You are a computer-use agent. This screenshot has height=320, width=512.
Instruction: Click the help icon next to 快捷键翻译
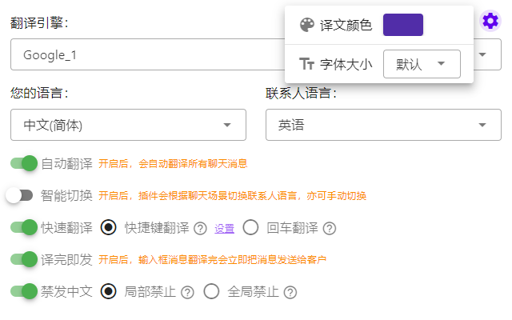tap(200, 229)
